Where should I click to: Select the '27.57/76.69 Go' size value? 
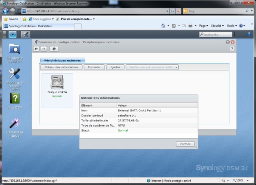pyautogui.click(x=128, y=121)
